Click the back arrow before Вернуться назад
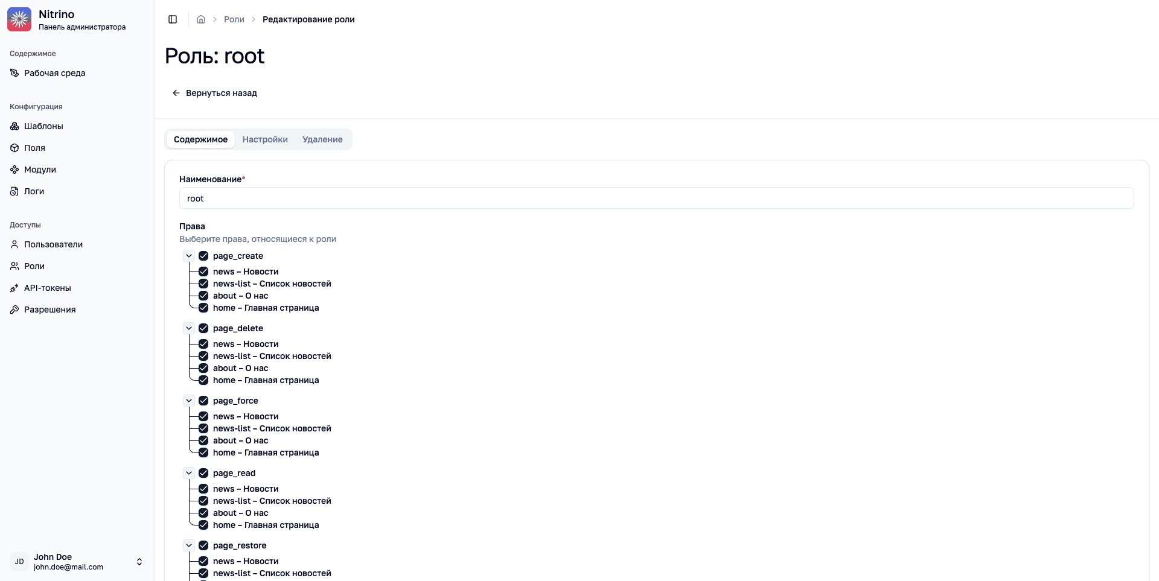Image resolution: width=1159 pixels, height=581 pixels. coord(176,93)
